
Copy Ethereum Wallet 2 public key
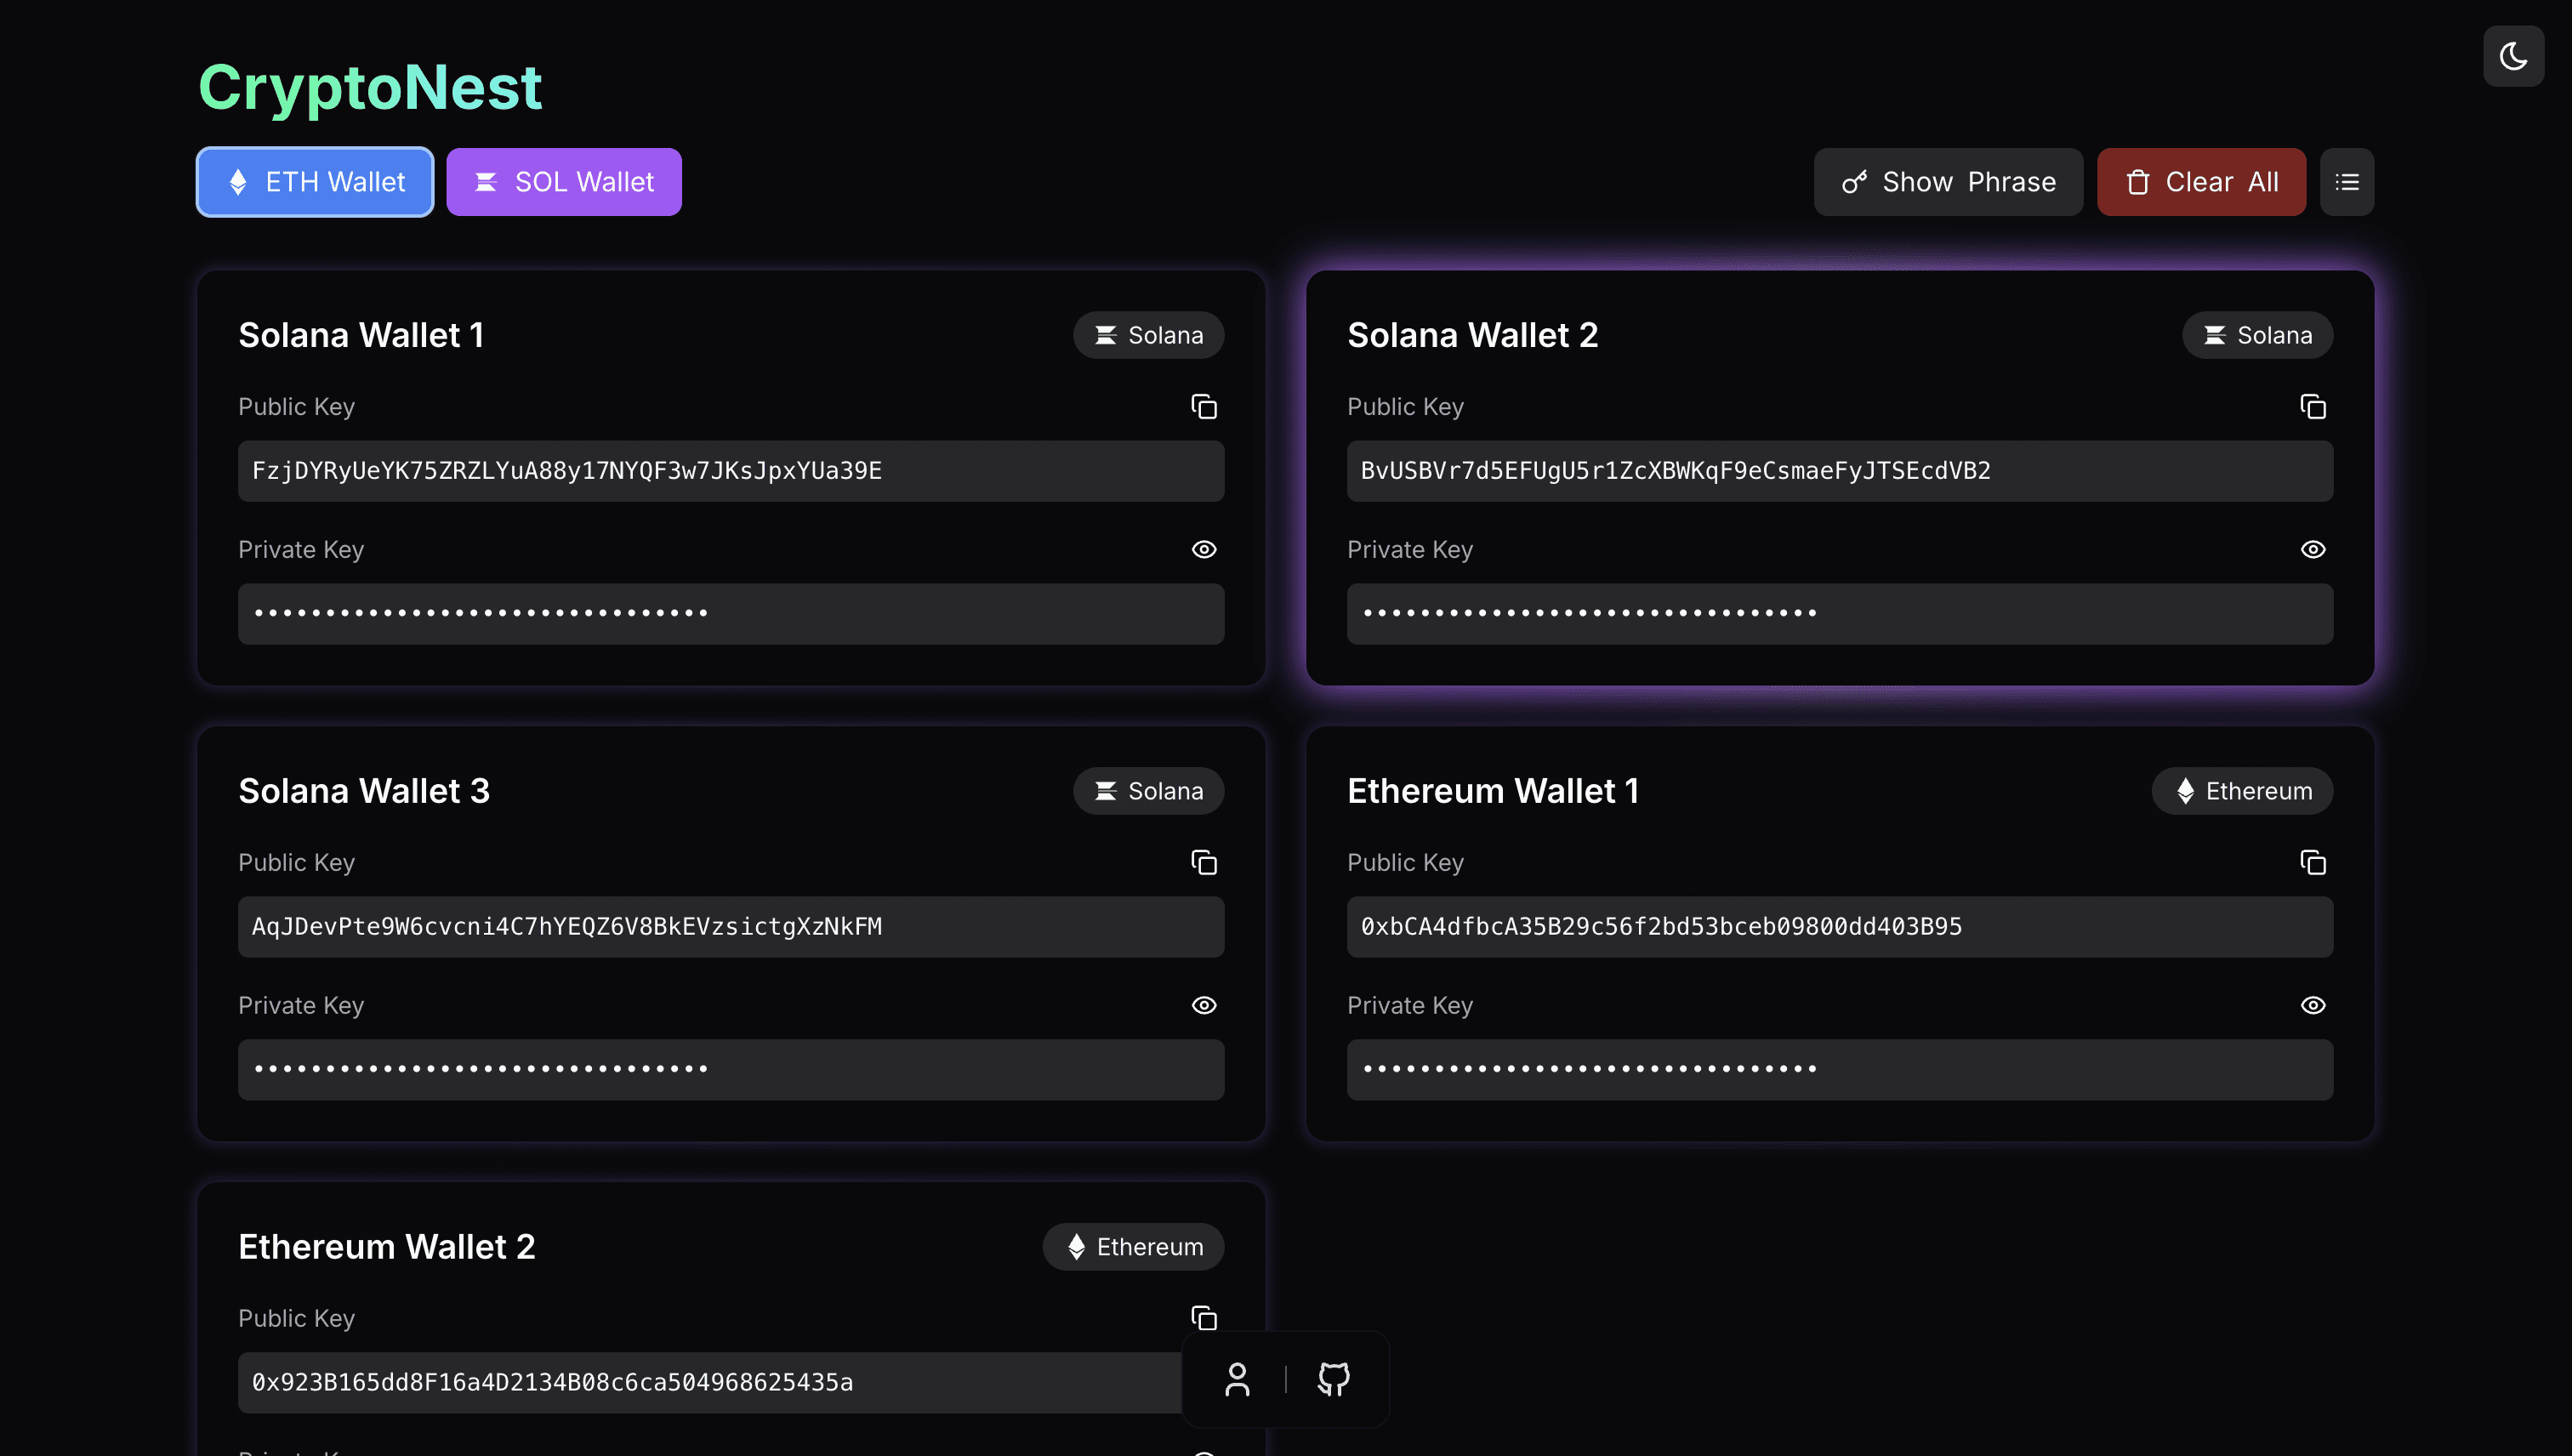click(x=1203, y=1317)
